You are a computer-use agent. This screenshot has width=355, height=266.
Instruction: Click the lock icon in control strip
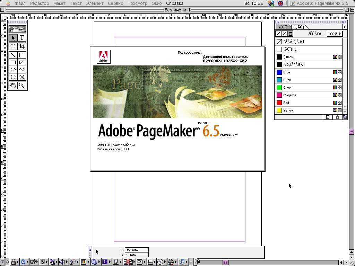point(14,262)
